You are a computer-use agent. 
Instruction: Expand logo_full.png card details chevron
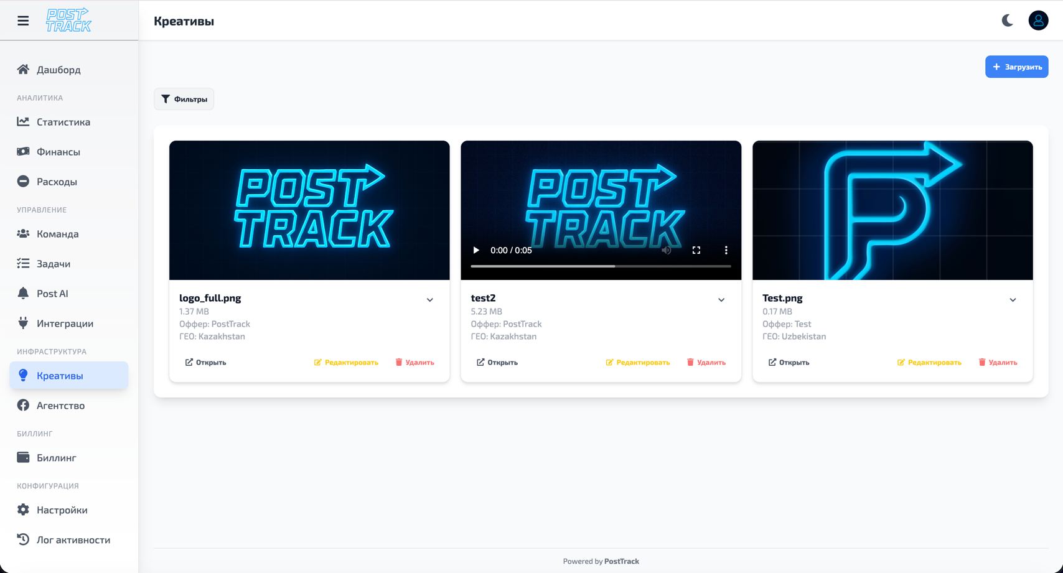[429, 300]
